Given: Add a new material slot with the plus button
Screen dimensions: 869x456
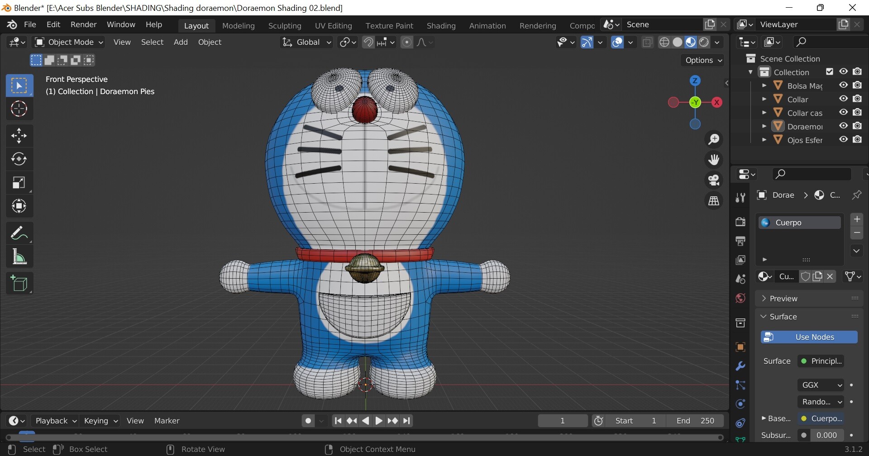Looking at the screenshot, I should pos(857,219).
